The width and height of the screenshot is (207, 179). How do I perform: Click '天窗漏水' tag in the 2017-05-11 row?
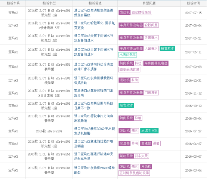point(151,49)
